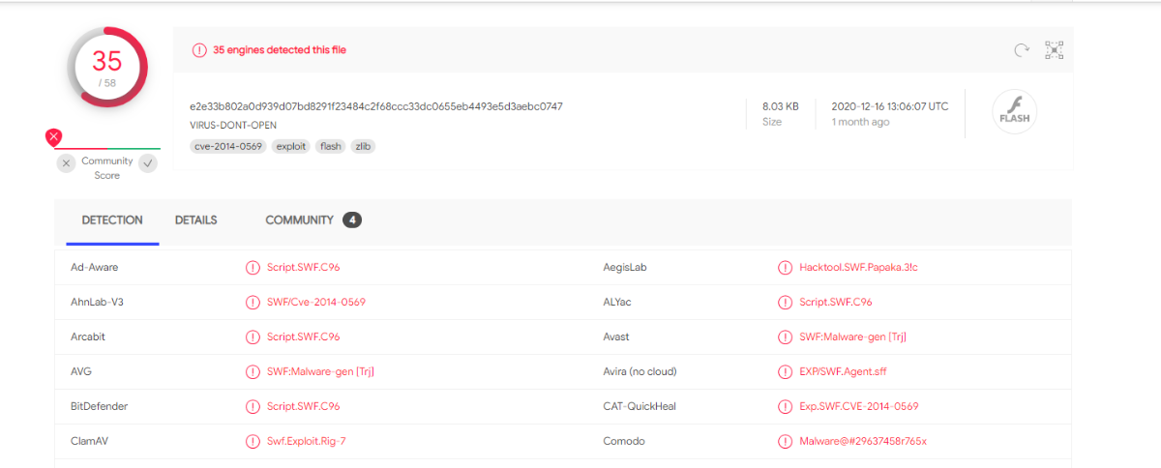Switch to the DETAILS tab

195,220
